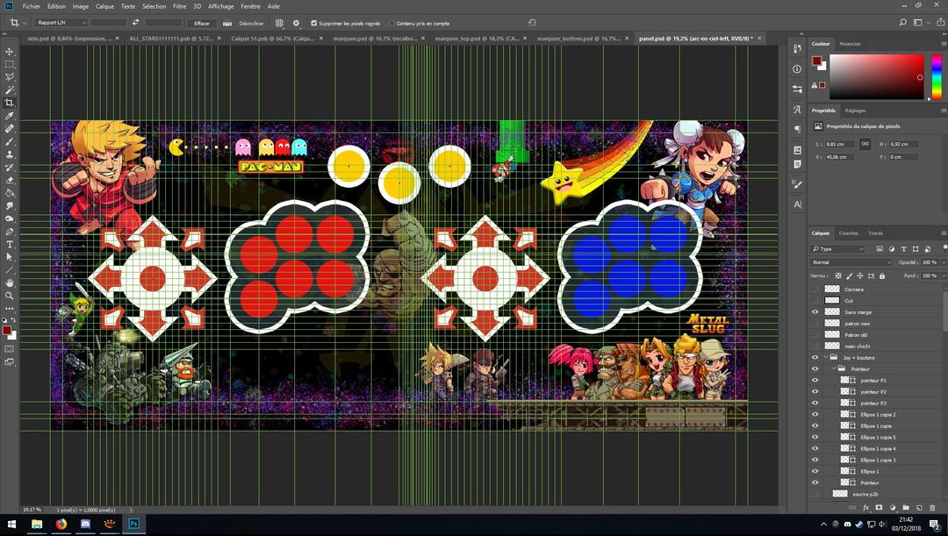The height and width of the screenshot is (536, 948).
Task: Switch to the Nuancier tab
Action: click(x=850, y=44)
